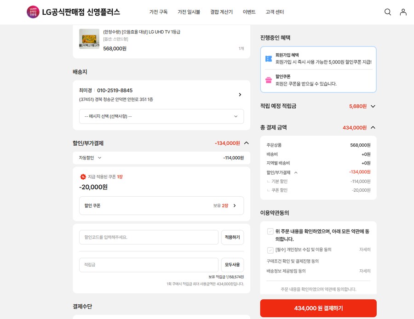This screenshot has width=414, height=319.
Task: Expand the 적립 예정 적립금 details
Action: pos(373,106)
